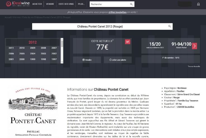Click the vintage list scroll down arrow
The height and width of the screenshot is (138, 206).
pyautogui.click(x=62, y=62)
